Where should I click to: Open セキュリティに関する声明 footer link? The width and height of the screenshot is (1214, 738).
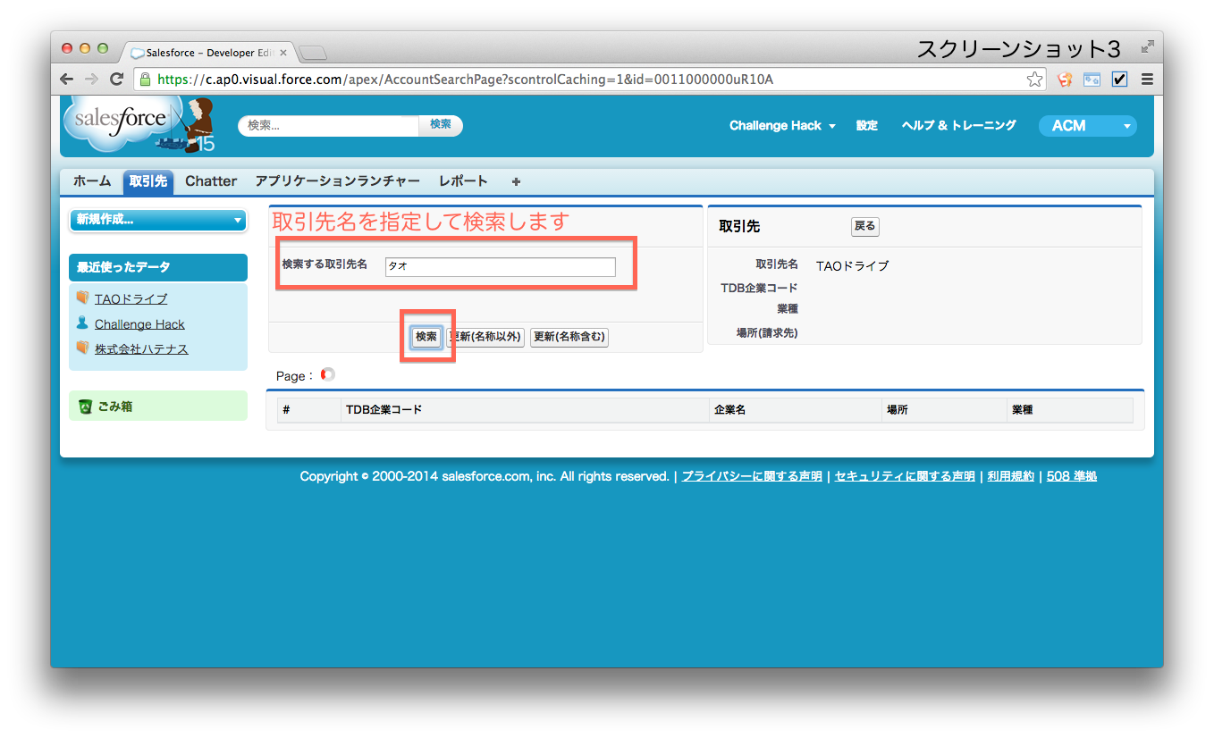coord(905,476)
